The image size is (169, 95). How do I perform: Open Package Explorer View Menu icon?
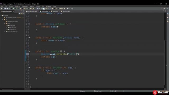tap(24, 13)
